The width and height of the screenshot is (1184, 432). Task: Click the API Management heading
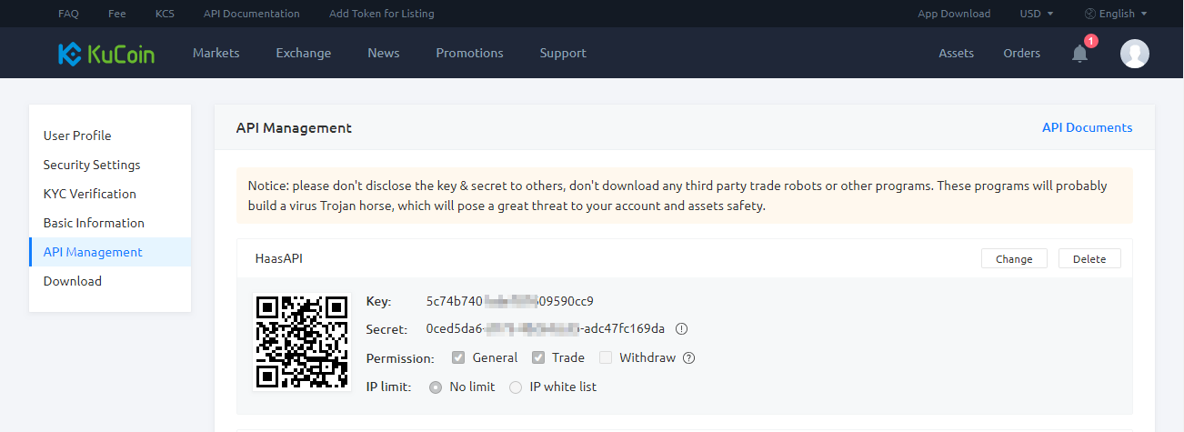coord(294,128)
